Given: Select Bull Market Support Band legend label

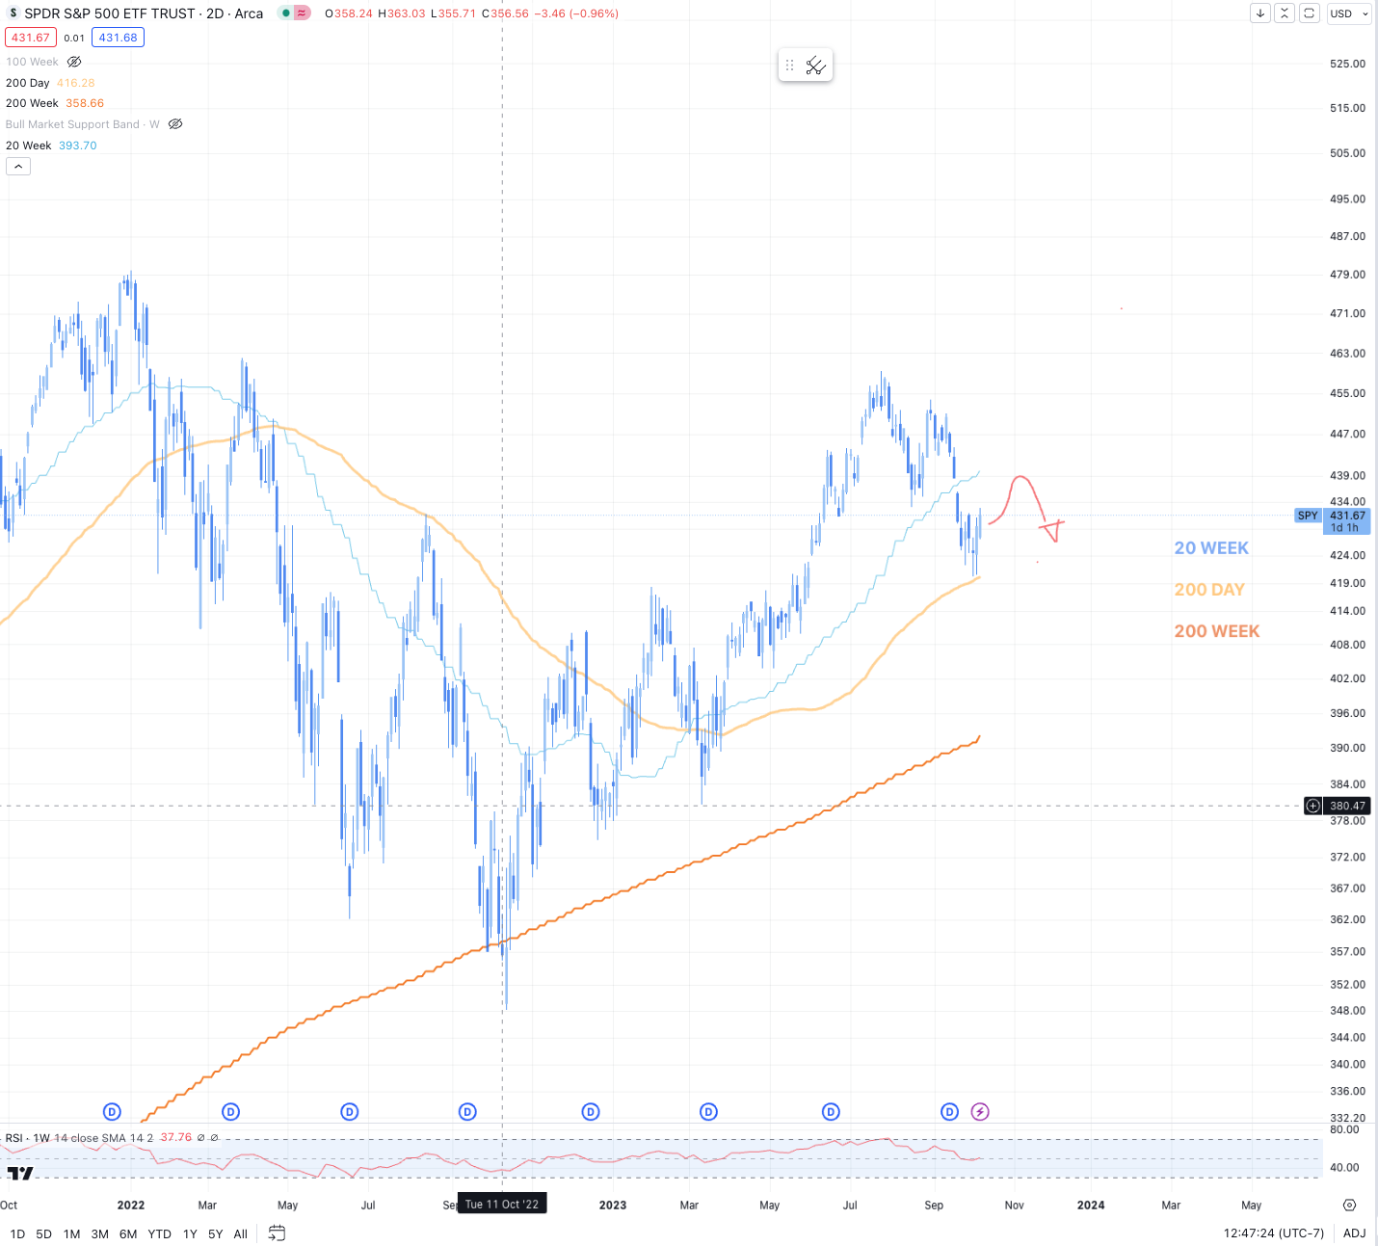Looking at the screenshot, I should point(83,124).
